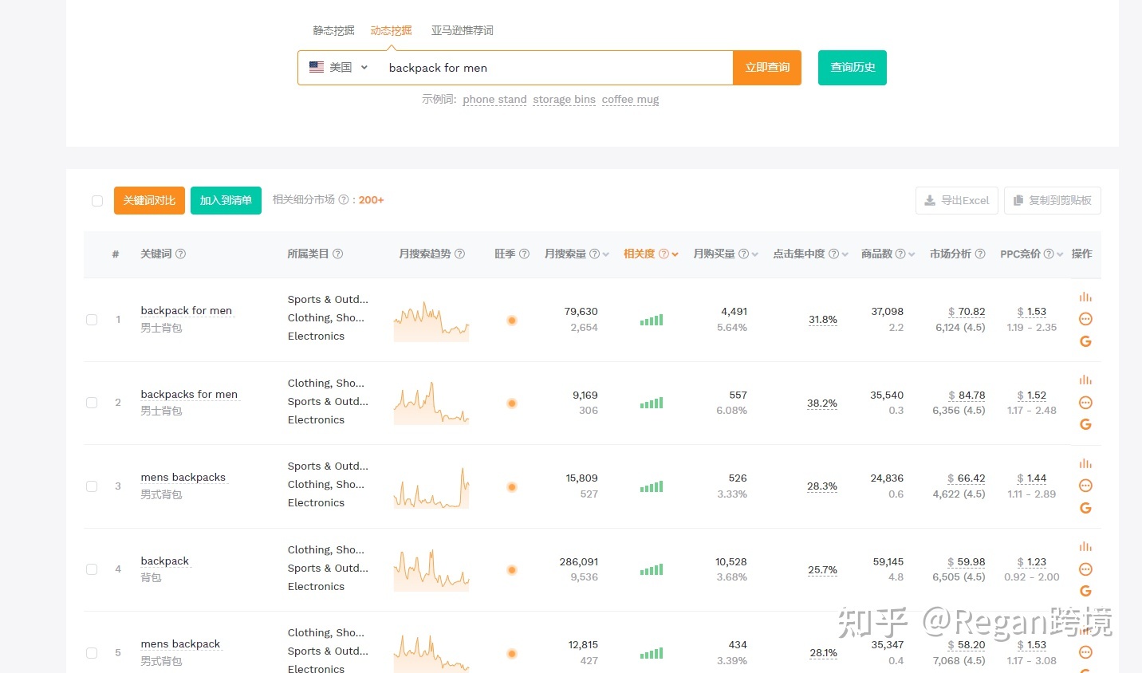
Task: Sort by 月搜索量 column arrow
Action: [606, 254]
